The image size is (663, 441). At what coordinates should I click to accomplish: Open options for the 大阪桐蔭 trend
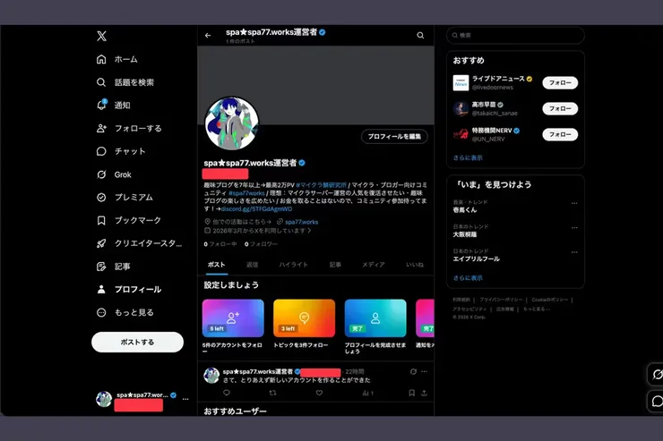pyautogui.click(x=574, y=227)
